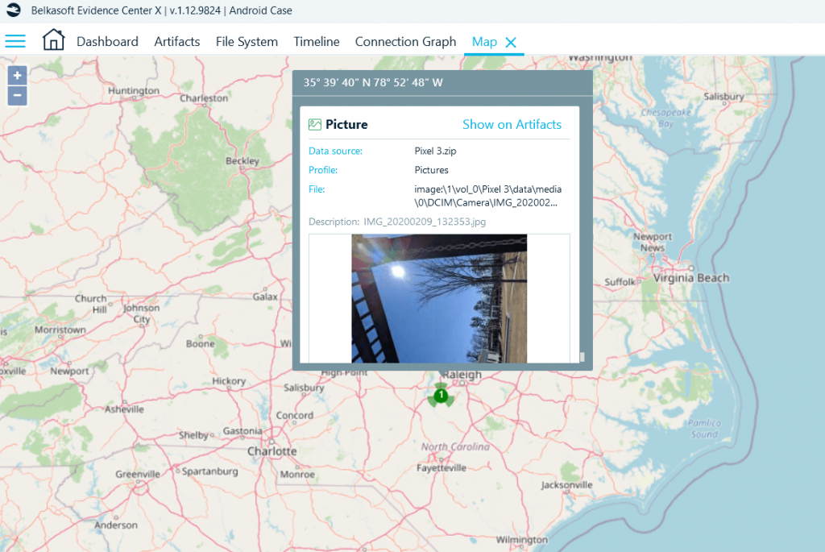Screen dimensions: 825x552
Task: Open the Artifacts view
Action: pyautogui.click(x=176, y=41)
